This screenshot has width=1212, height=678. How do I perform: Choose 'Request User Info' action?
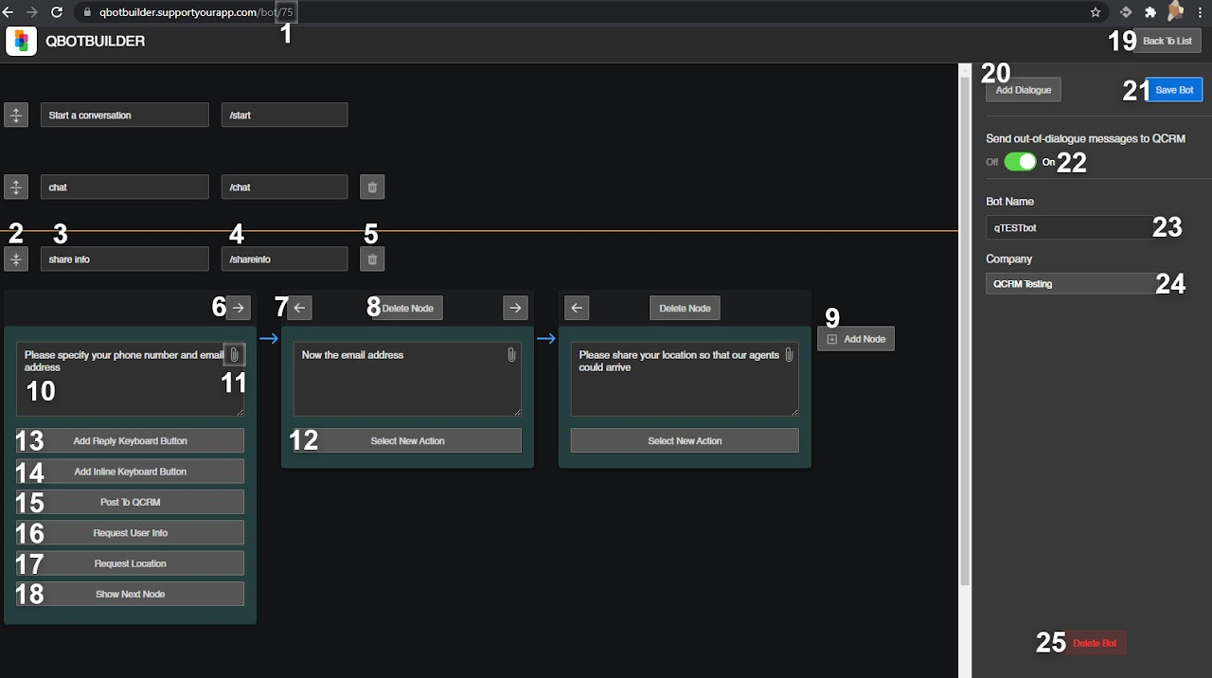click(x=131, y=533)
